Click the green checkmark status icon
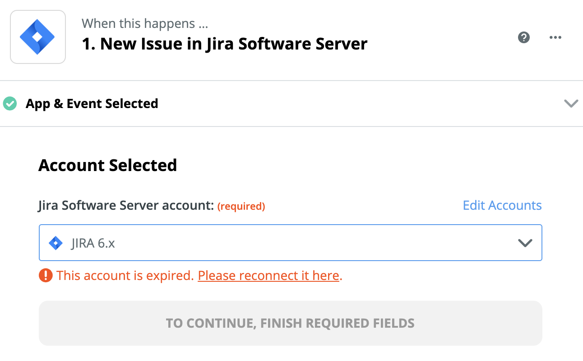Image resolution: width=583 pixels, height=361 pixels. 9,104
